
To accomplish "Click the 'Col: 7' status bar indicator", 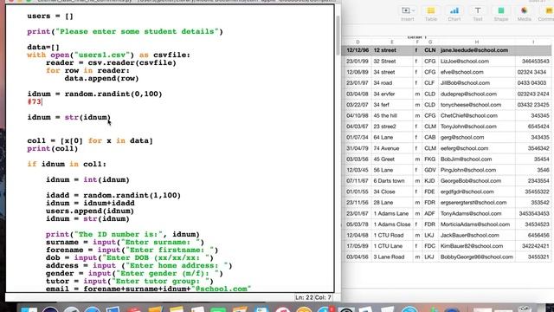I will point(323,297).
